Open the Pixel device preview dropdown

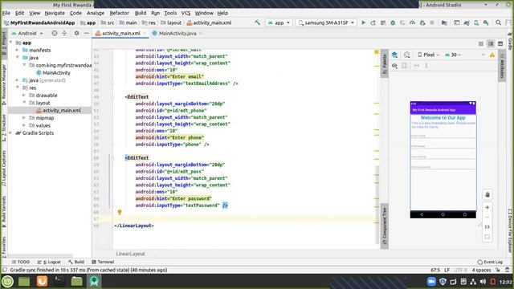[x=428, y=55]
